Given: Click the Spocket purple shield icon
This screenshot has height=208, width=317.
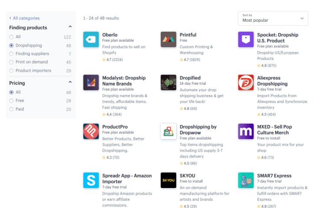Looking at the screenshot, I should click(x=246, y=40).
